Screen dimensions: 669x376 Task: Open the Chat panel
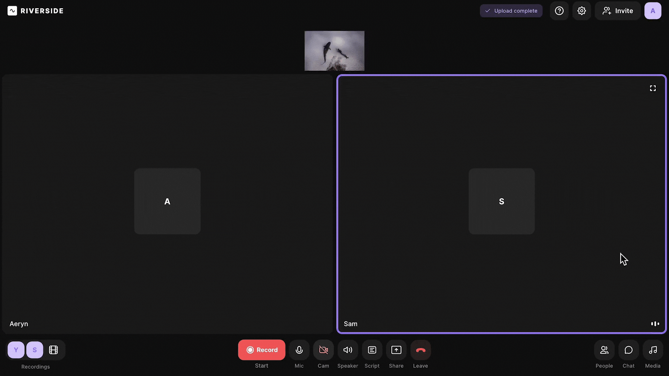(x=629, y=350)
